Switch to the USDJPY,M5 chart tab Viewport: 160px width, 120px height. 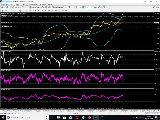click(x=70, y=111)
